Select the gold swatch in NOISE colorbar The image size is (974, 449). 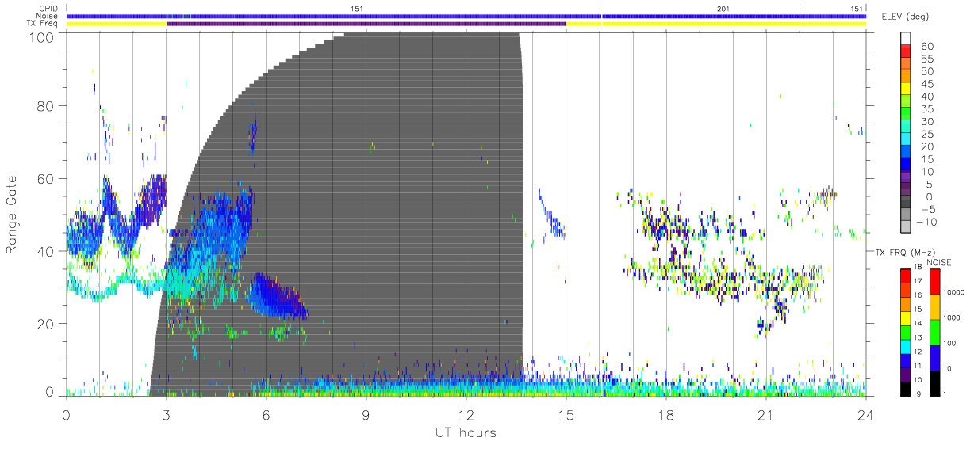click(934, 307)
